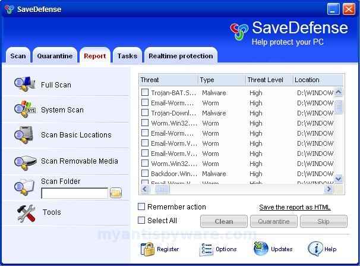This screenshot has width=360, height=266.
Task: Click the Register link text
Action: click(168, 249)
